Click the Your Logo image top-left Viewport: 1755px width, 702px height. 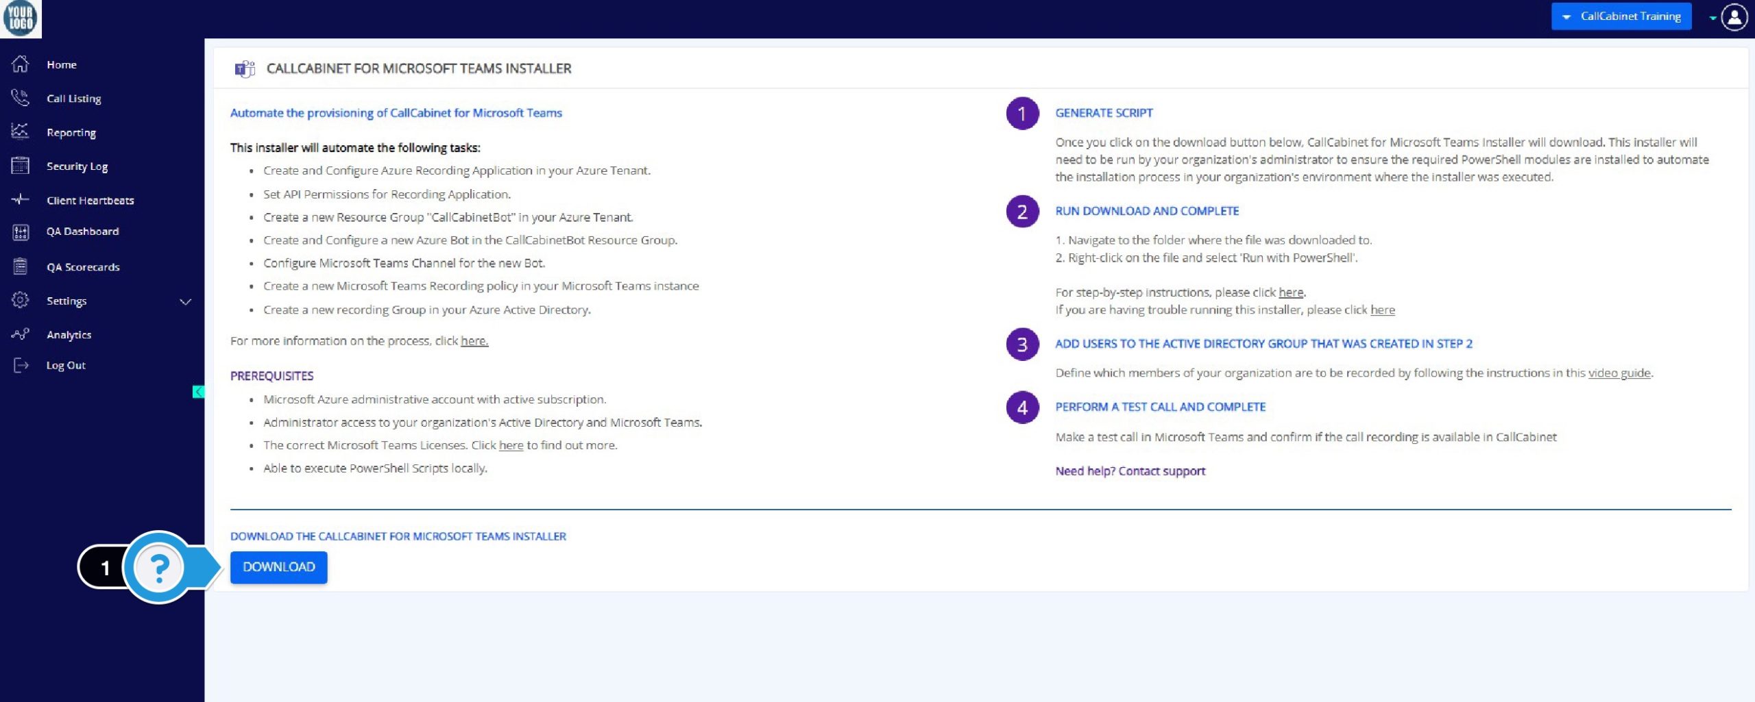coord(21,18)
